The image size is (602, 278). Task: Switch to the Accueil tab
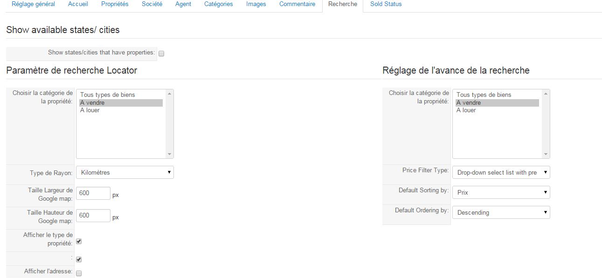[x=78, y=4]
